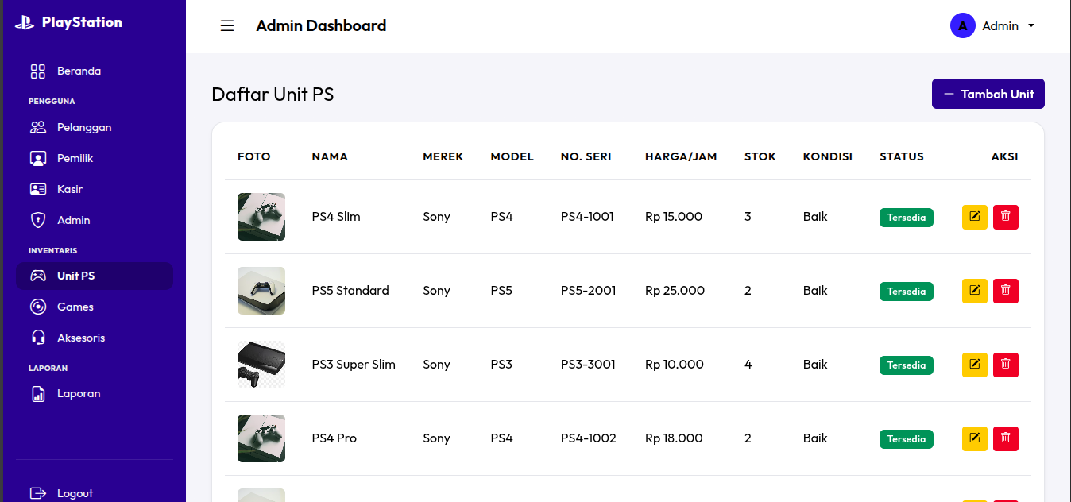Image resolution: width=1071 pixels, height=502 pixels.
Task: Click the Kasir ID card icon
Action: [38, 190]
